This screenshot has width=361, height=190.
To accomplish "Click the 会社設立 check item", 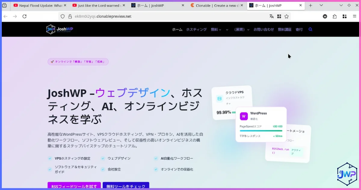I will coord(111,169).
